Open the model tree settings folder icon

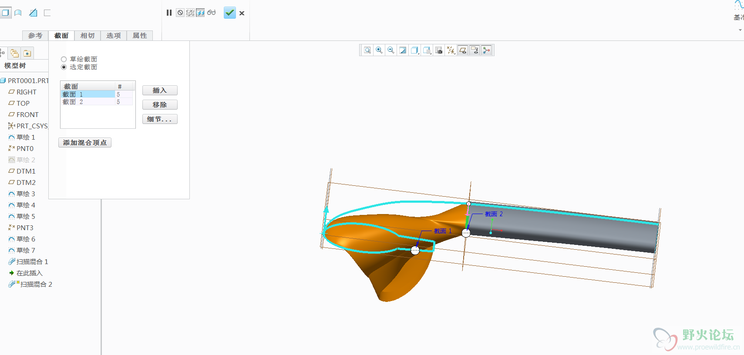tap(27, 53)
